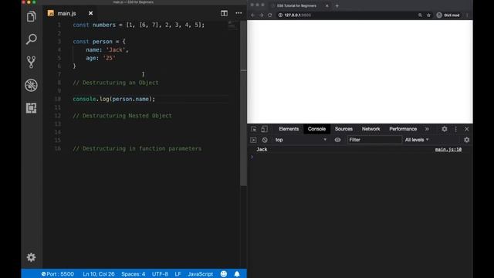Clear the console
Viewport: 494px width, 278px height.
(x=265, y=140)
